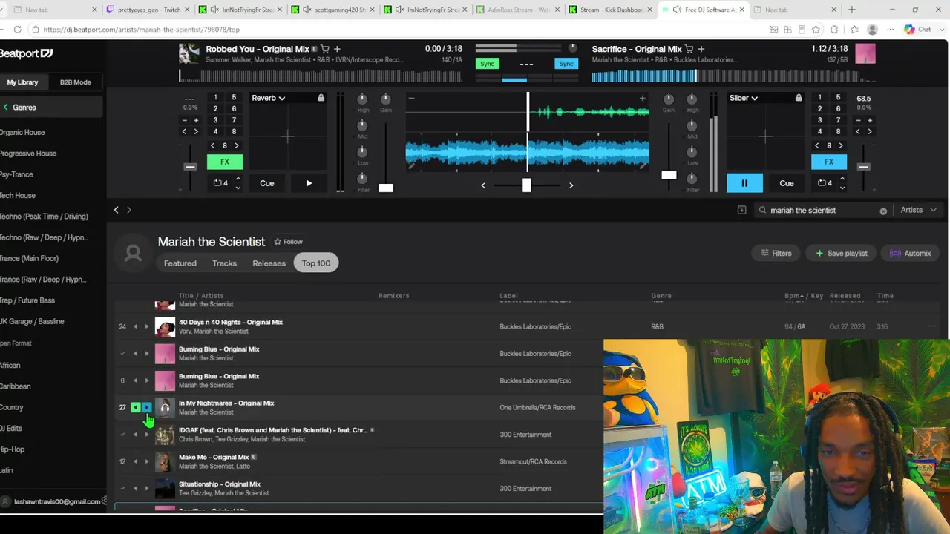Toggle the left deck Sync button
The height and width of the screenshot is (534, 950).
pyautogui.click(x=487, y=64)
